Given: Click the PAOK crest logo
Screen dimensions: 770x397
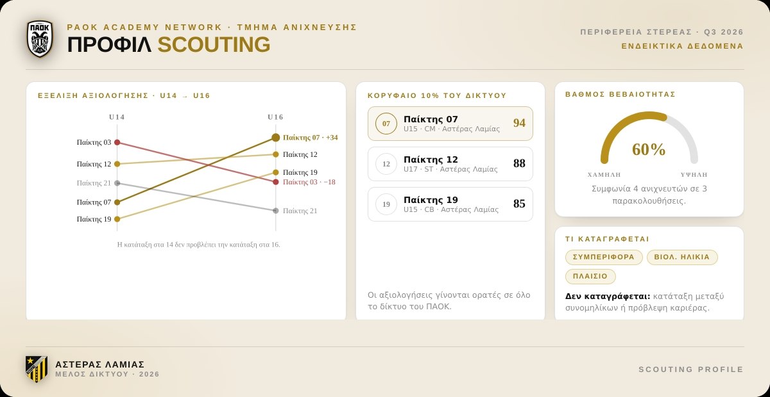Looking at the screenshot, I should pyautogui.click(x=40, y=38).
